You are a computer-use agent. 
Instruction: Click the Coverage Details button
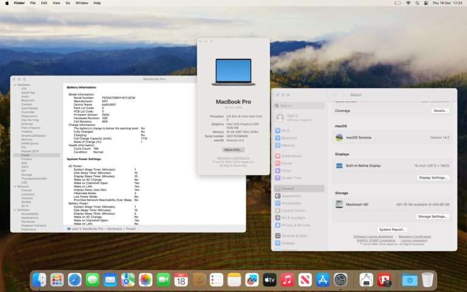(x=440, y=111)
